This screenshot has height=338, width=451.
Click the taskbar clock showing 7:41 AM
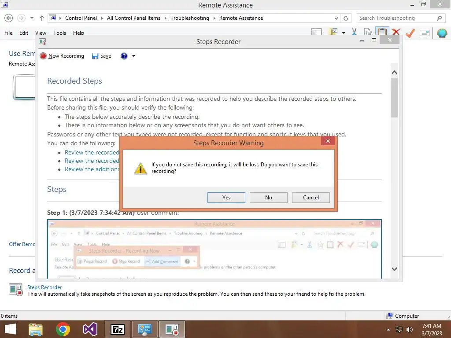pyautogui.click(x=432, y=329)
